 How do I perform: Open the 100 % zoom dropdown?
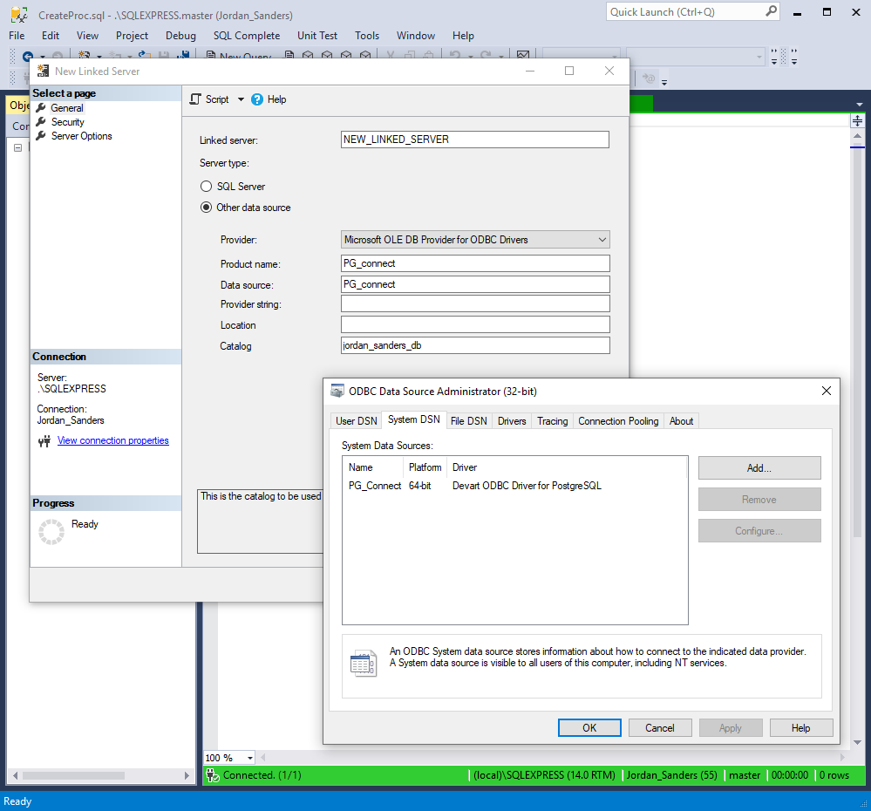point(250,758)
